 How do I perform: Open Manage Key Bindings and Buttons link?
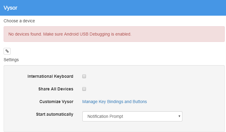(x=115, y=102)
